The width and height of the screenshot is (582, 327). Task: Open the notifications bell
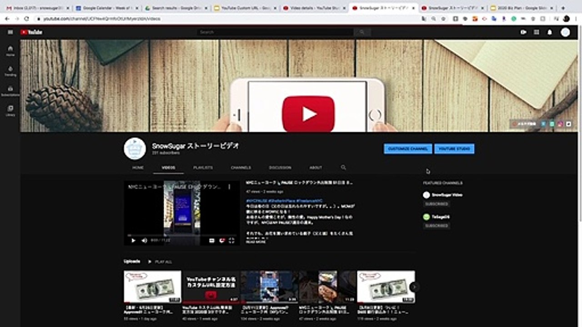pos(550,32)
